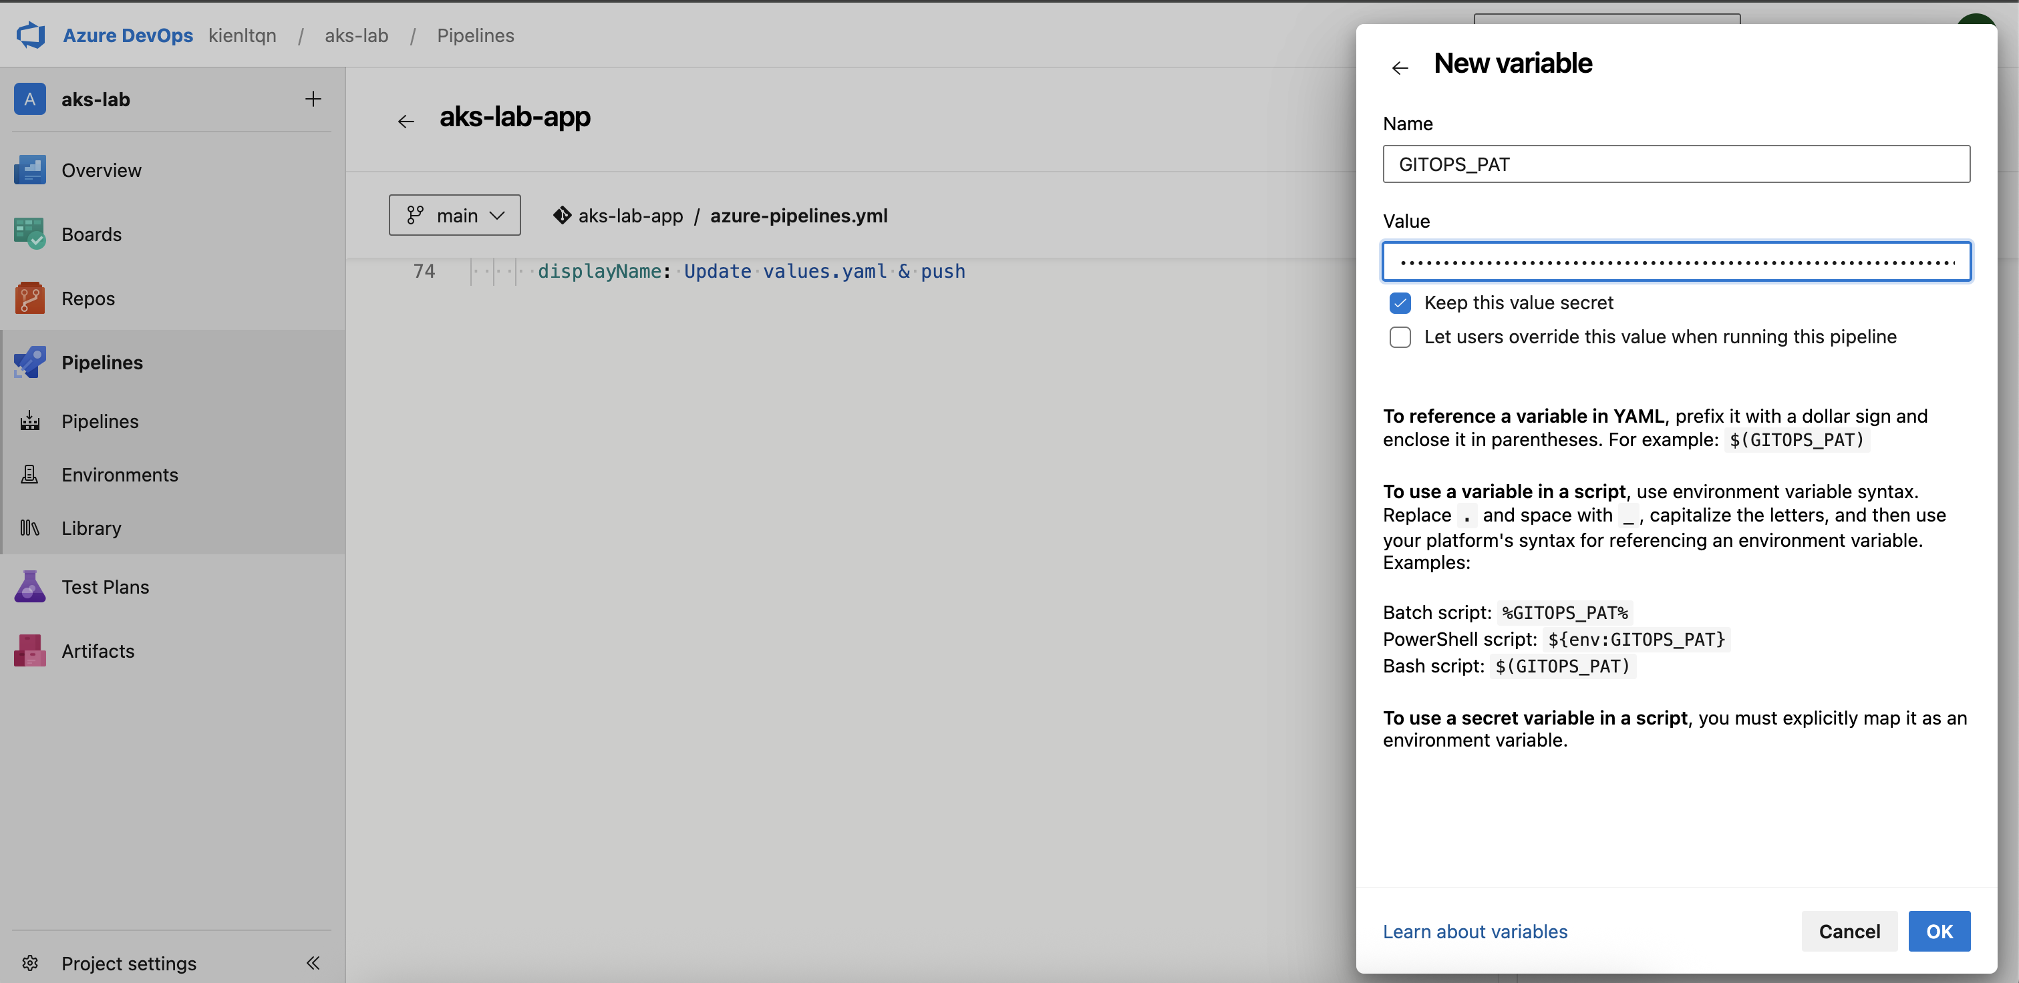
Task: Uncheck Keep this value secret
Action: 1400,303
